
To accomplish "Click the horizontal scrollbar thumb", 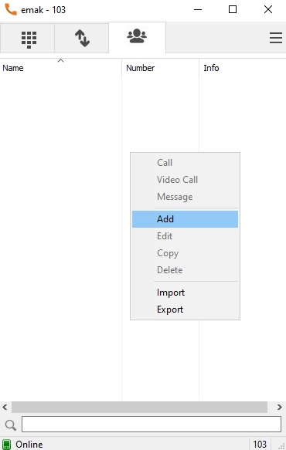I will (139, 407).
